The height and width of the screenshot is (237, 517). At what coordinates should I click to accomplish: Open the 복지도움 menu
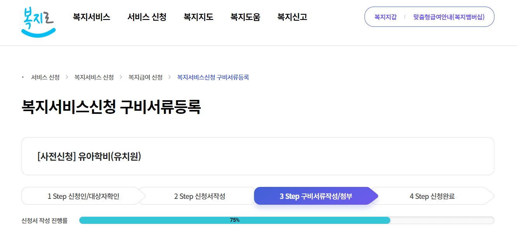pyautogui.click(x=245, y=17)
